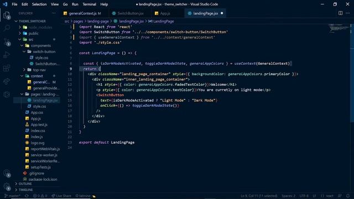The image size is (354, 199).
Task: Click the LandingPage symbol in breadcrumb
Action: pyautogui.click(x=161, y=21)
